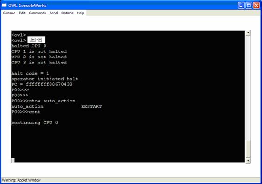Click the 'halted CPU 0' line
The height and width of the screenshot is (184, 262).
(29, 46)
